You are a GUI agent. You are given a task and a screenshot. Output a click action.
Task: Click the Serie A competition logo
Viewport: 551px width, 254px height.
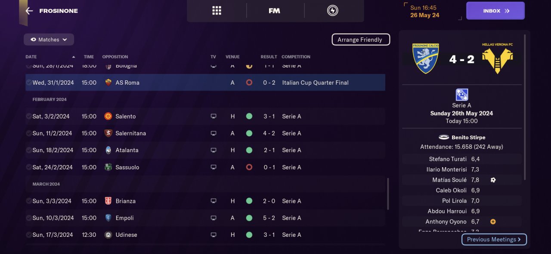tap(461, 95)
